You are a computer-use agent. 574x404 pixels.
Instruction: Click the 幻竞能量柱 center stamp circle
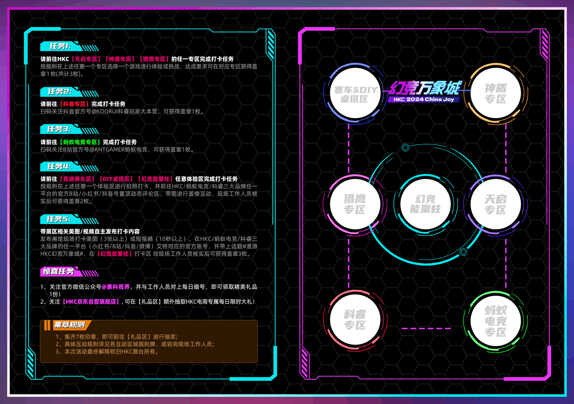point(425,204)
